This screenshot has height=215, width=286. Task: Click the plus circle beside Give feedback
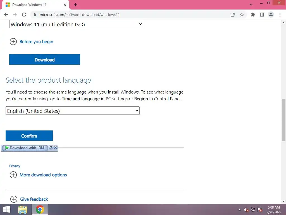[x=14, y=199]
